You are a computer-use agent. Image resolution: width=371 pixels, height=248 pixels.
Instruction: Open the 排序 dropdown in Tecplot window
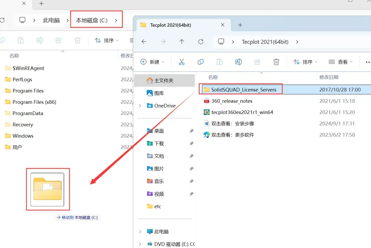pos(305,62)
